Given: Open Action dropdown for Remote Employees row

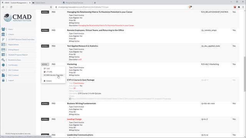Looking at the screenshot, I should [x=45, y=30].
